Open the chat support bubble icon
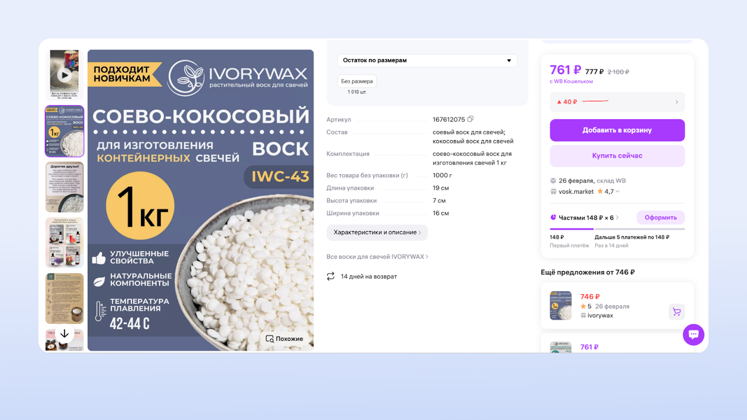747x420 pixels. pyautogui.click(x=693, y=335)
